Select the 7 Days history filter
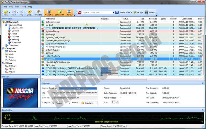 pyautogui.click(x=11, y=69)
